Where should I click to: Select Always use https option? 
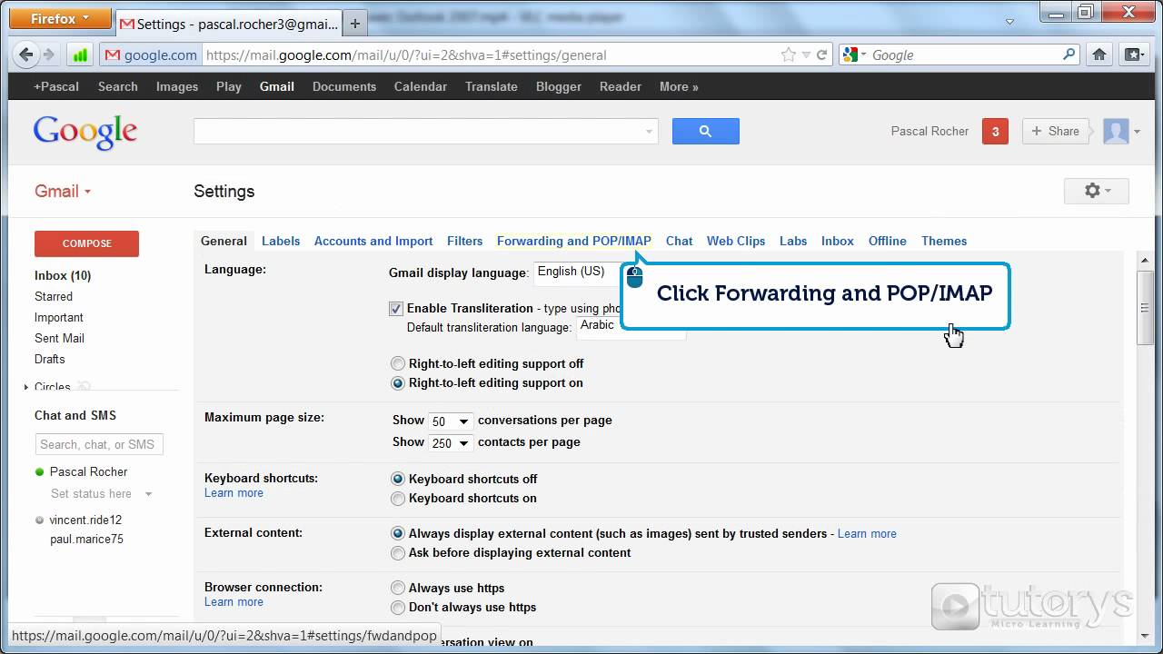click(397, 588)
